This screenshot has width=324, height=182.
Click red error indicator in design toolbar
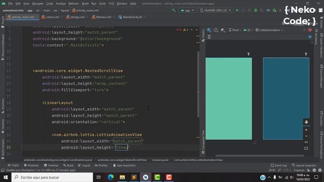(310, 30)
